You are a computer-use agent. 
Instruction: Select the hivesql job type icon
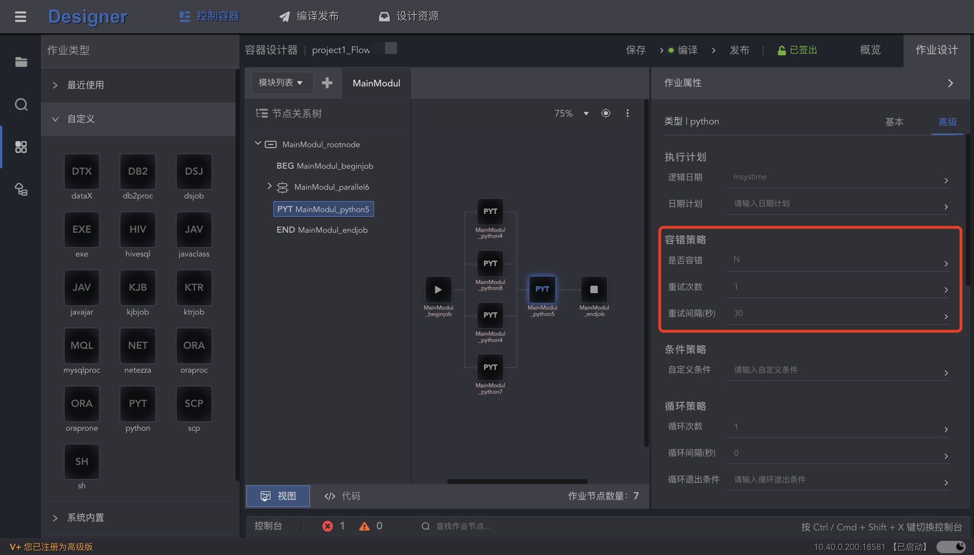pyautogui.click(x=138, y=229)
